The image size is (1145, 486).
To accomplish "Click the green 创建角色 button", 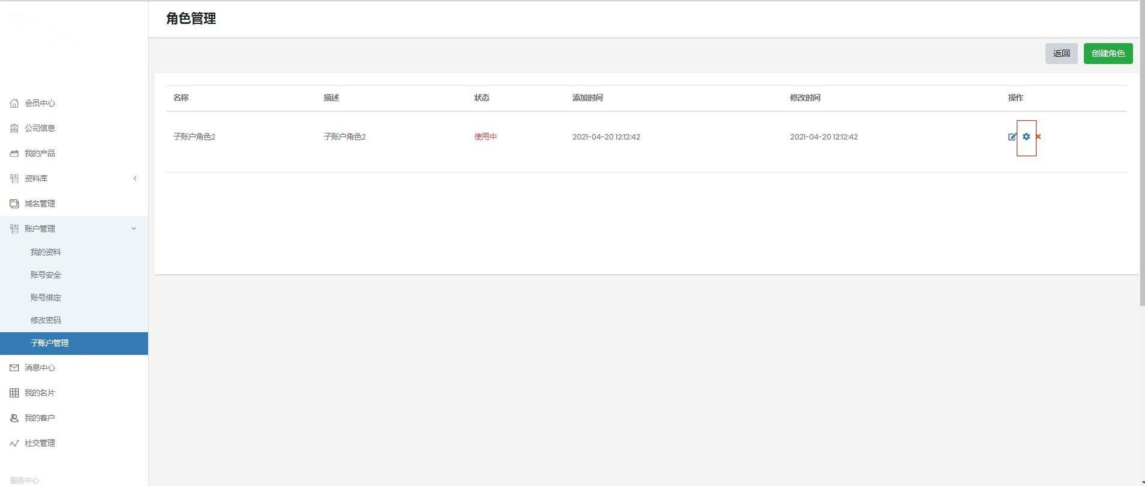I will click(x=1108, y=53).
